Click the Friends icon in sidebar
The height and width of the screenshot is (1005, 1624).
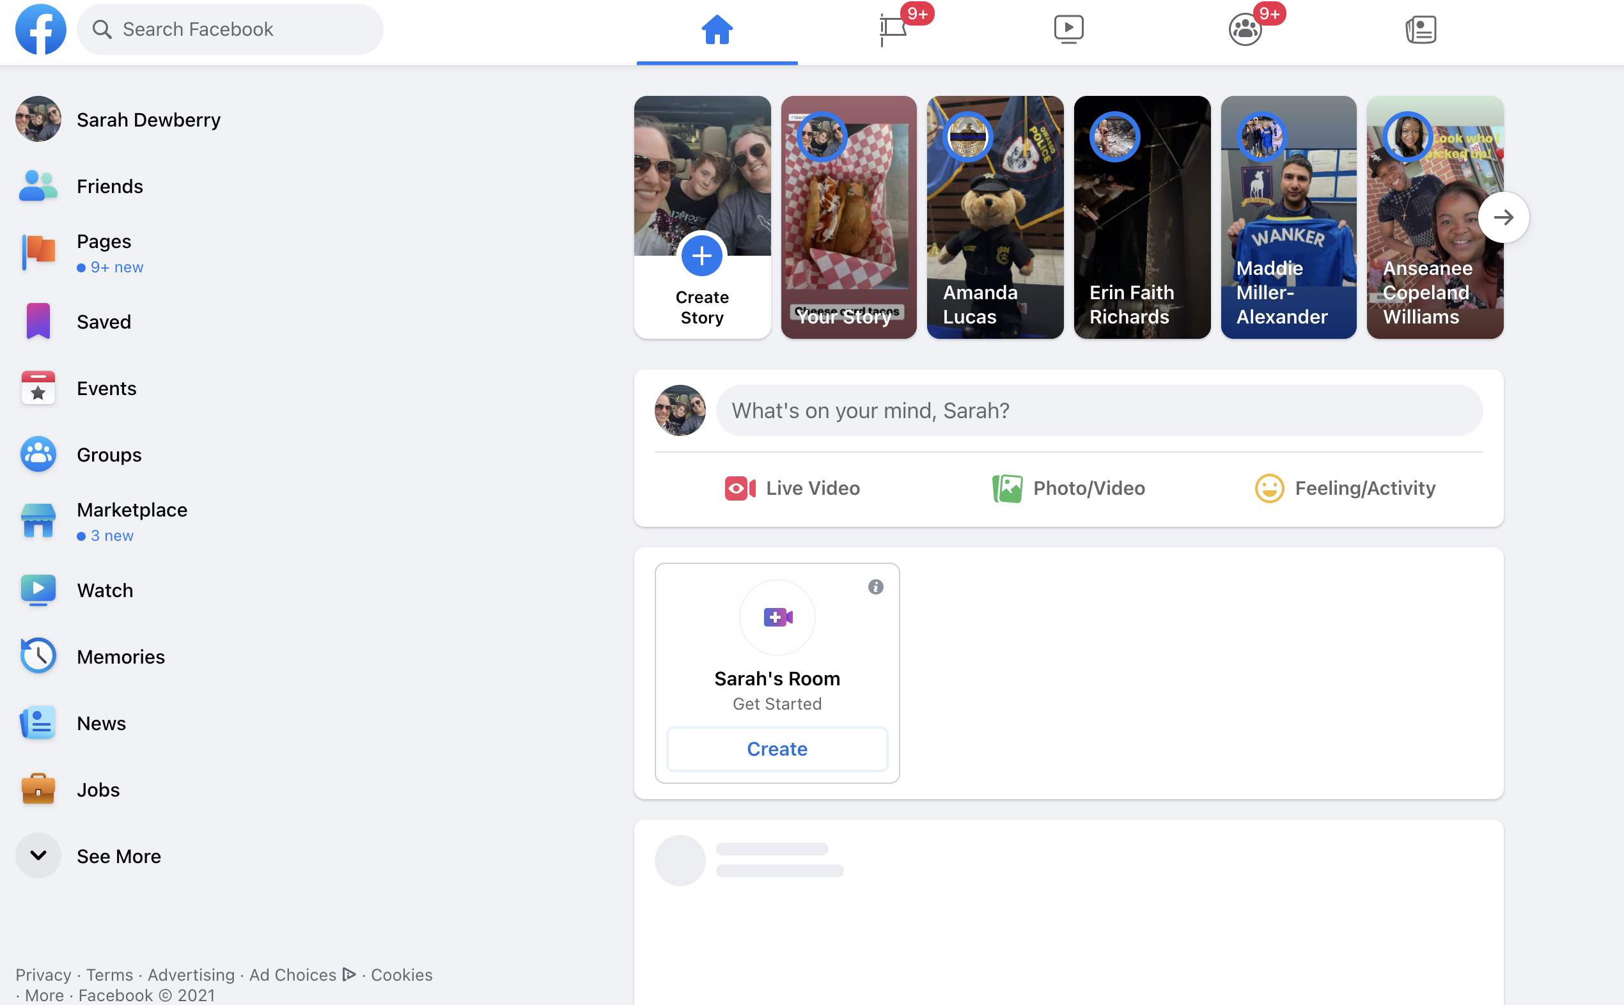point(38,186)
